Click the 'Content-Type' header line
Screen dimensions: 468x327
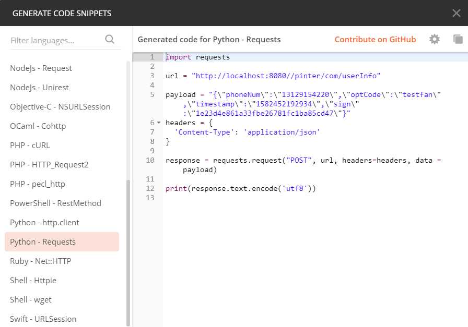247,132
